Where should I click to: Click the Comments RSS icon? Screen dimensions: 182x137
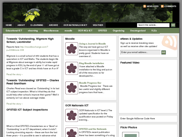coord(162,6)
